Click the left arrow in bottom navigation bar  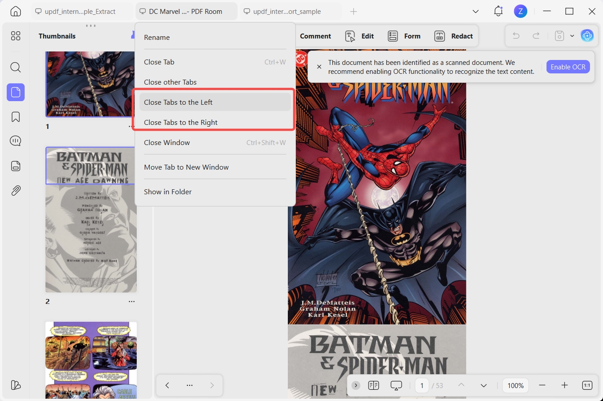pos(167,385)
